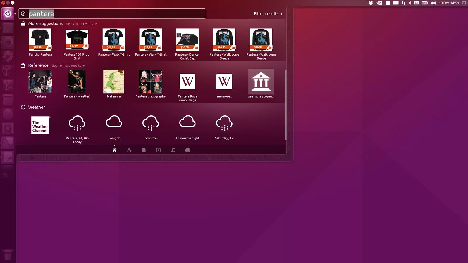
Task: Open Pancho Pantera product
Action: (x=40, y=42)
